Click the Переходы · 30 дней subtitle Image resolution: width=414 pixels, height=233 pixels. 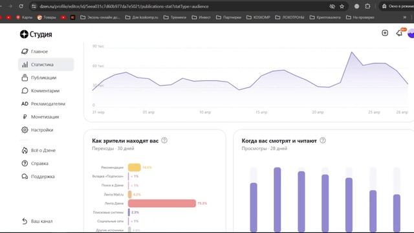[113, 148]
